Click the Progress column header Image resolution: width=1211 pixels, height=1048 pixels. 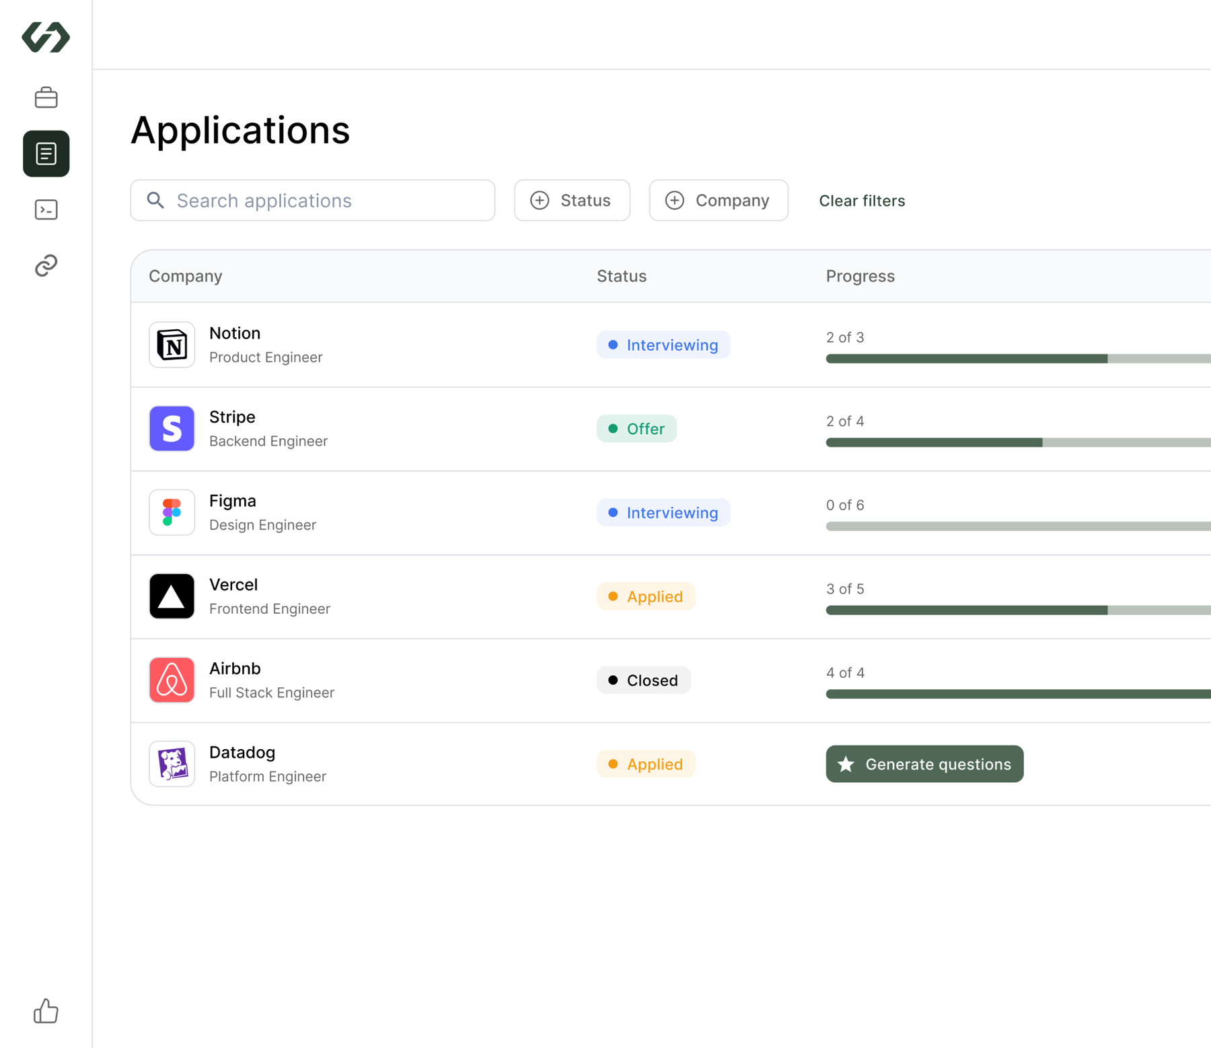tap(860, 276)
